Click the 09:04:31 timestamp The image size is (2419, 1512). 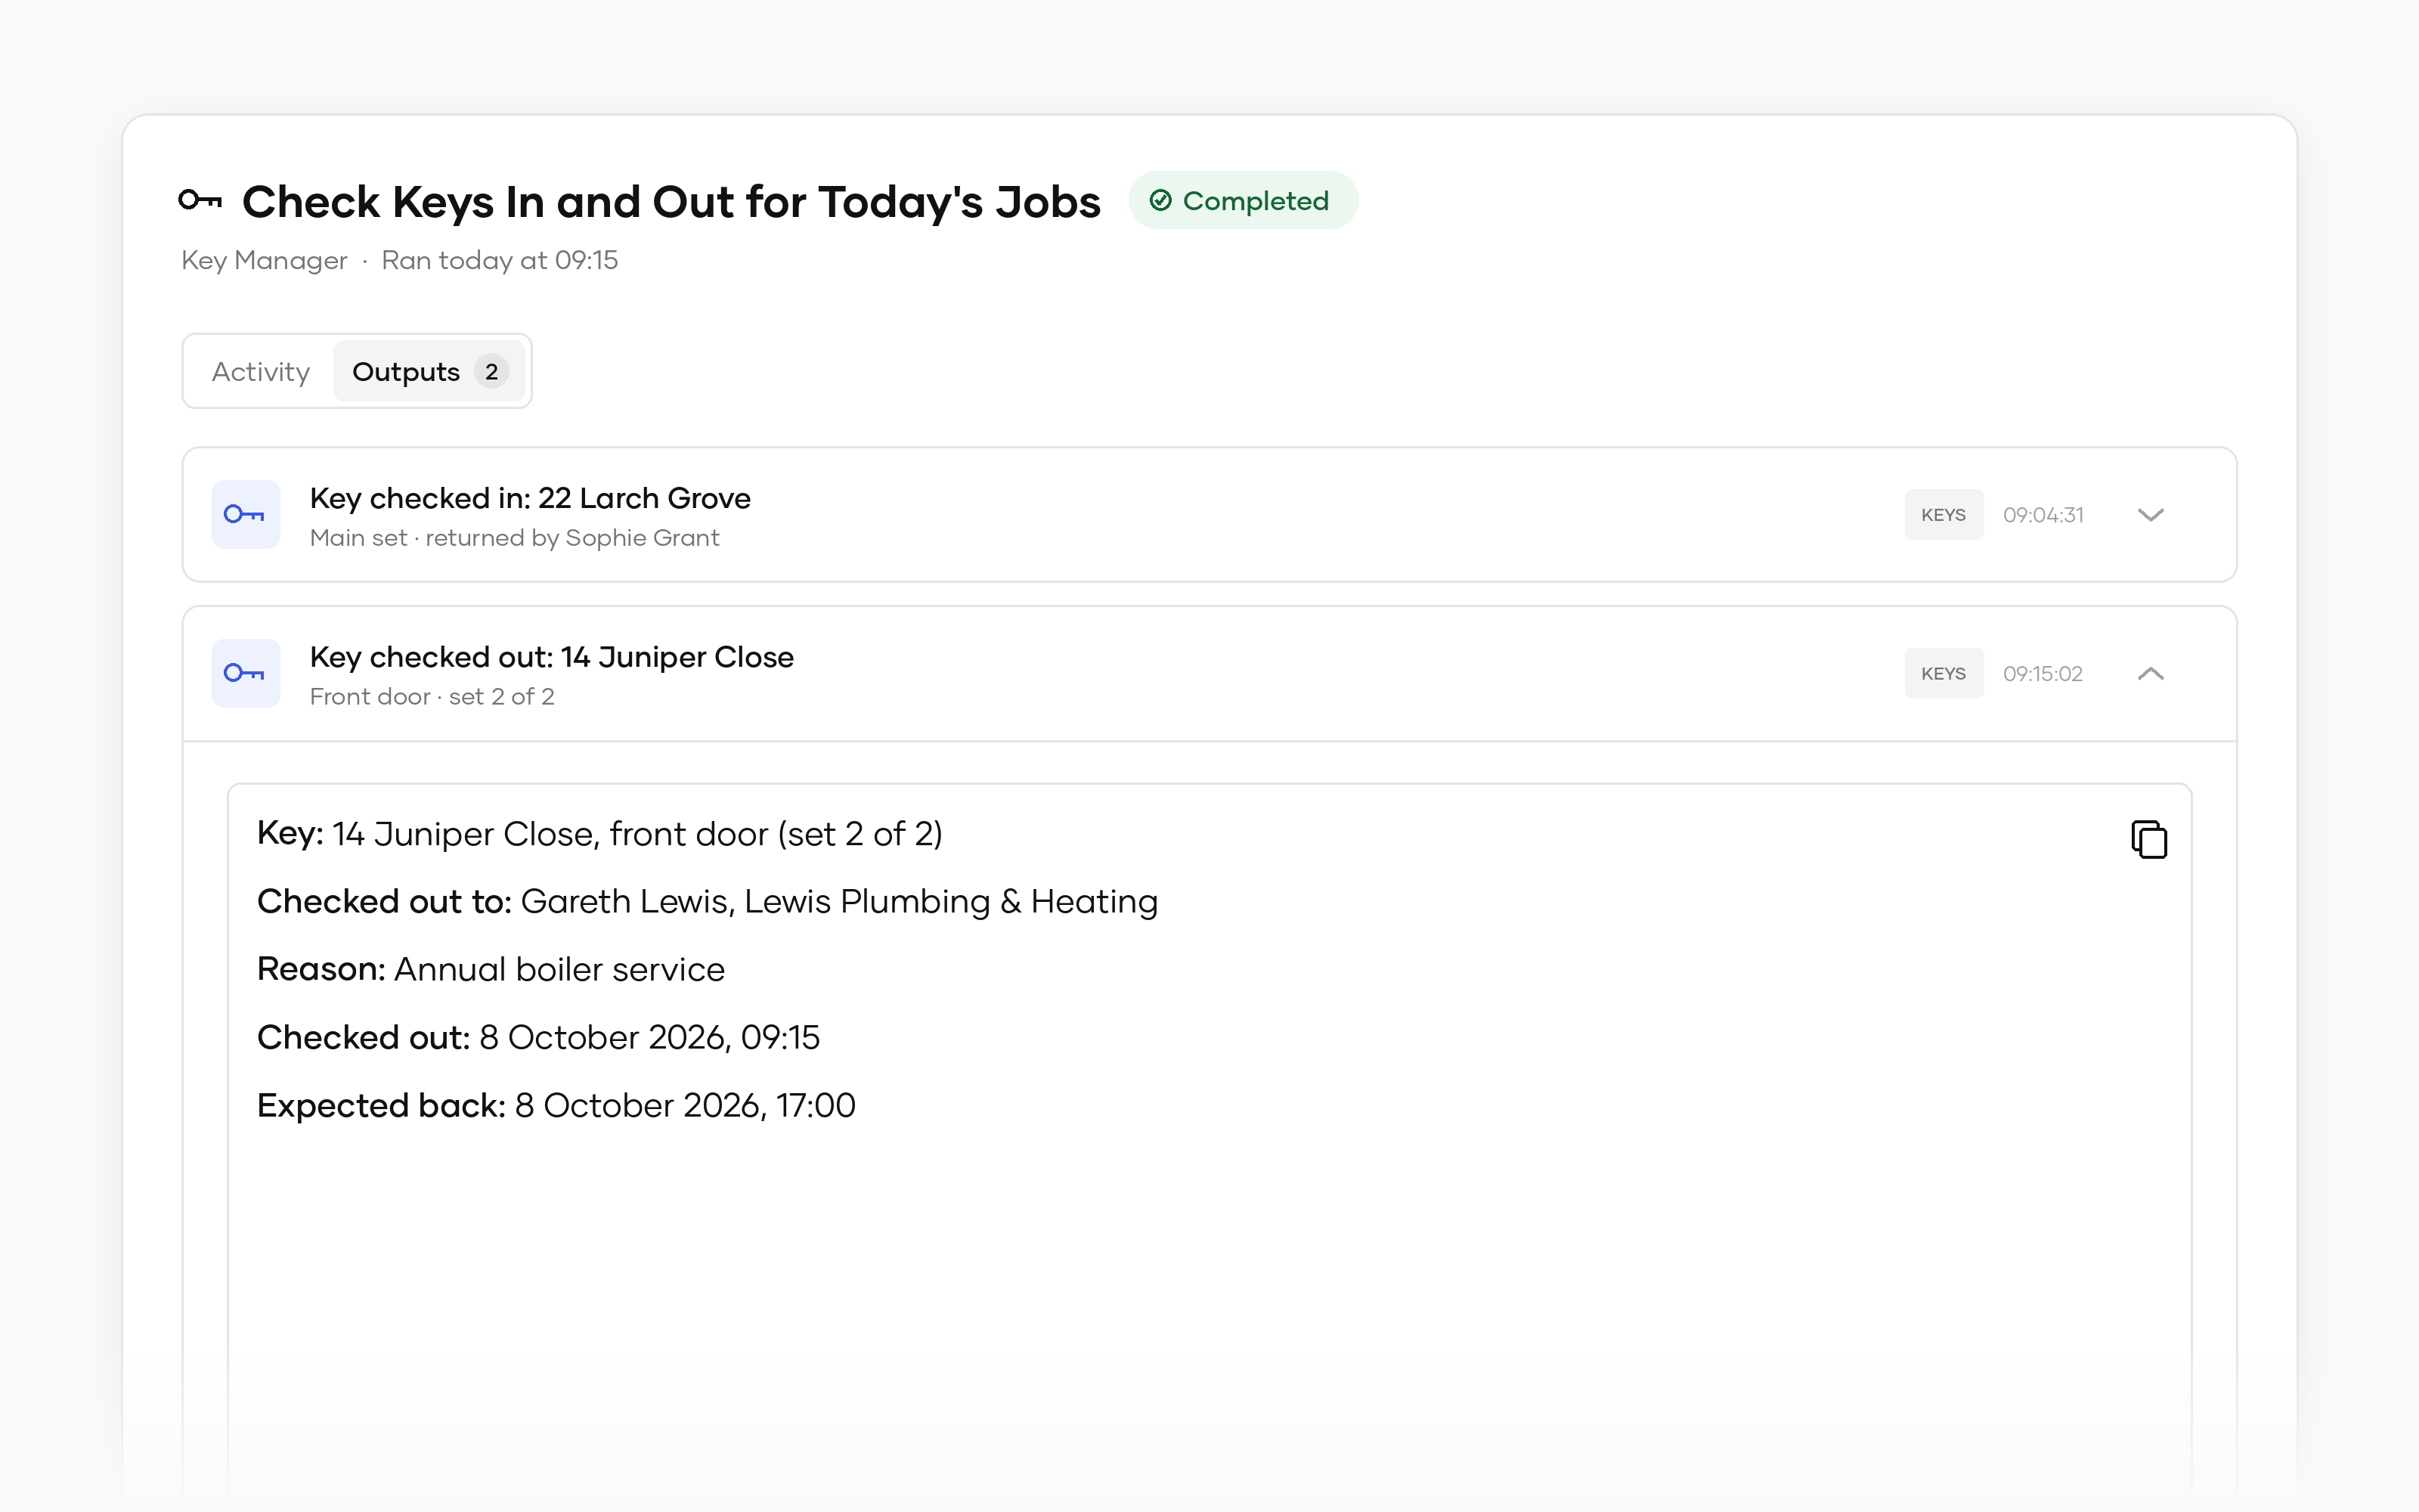tap(2043, 514)
